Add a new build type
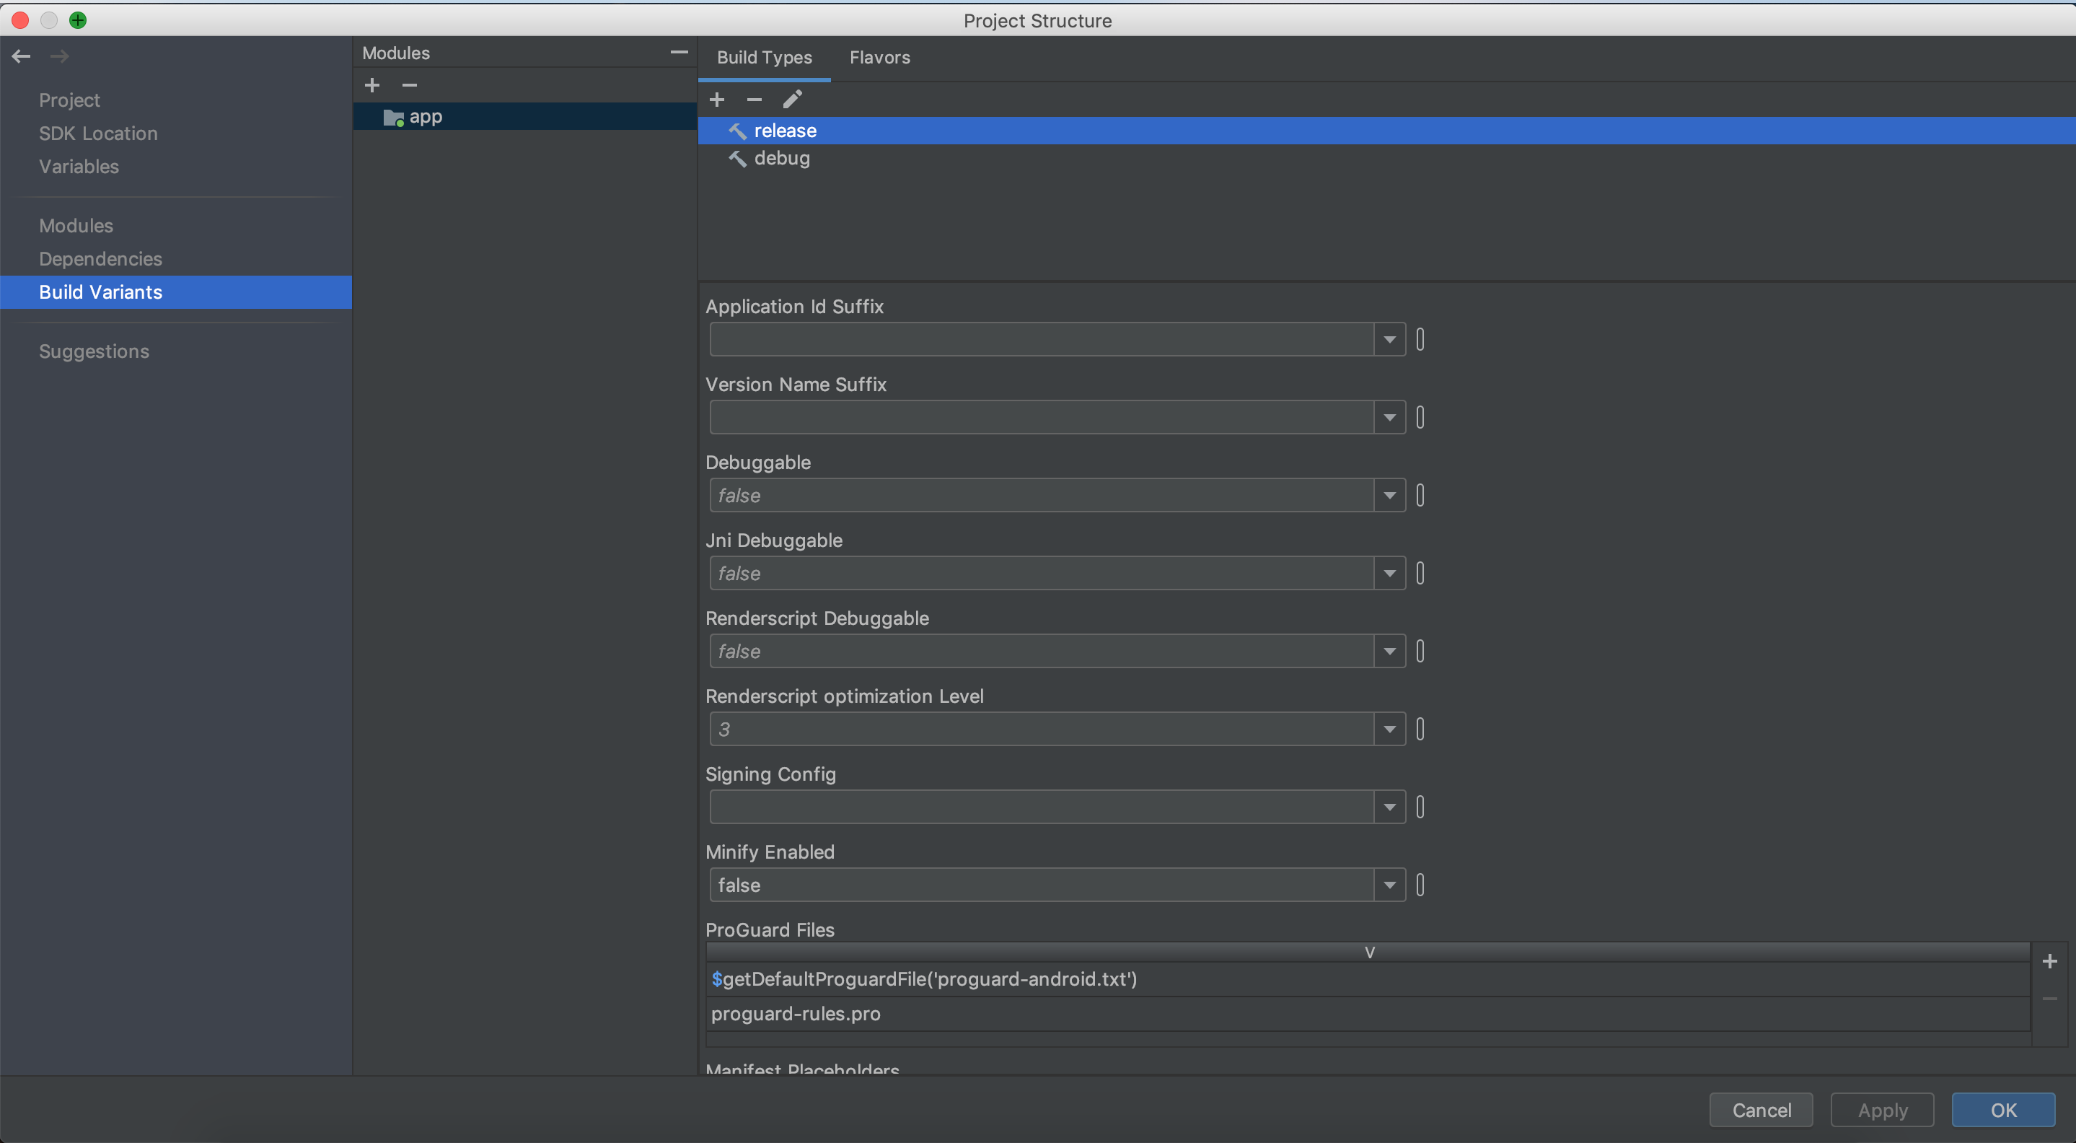 click(716, 99)
